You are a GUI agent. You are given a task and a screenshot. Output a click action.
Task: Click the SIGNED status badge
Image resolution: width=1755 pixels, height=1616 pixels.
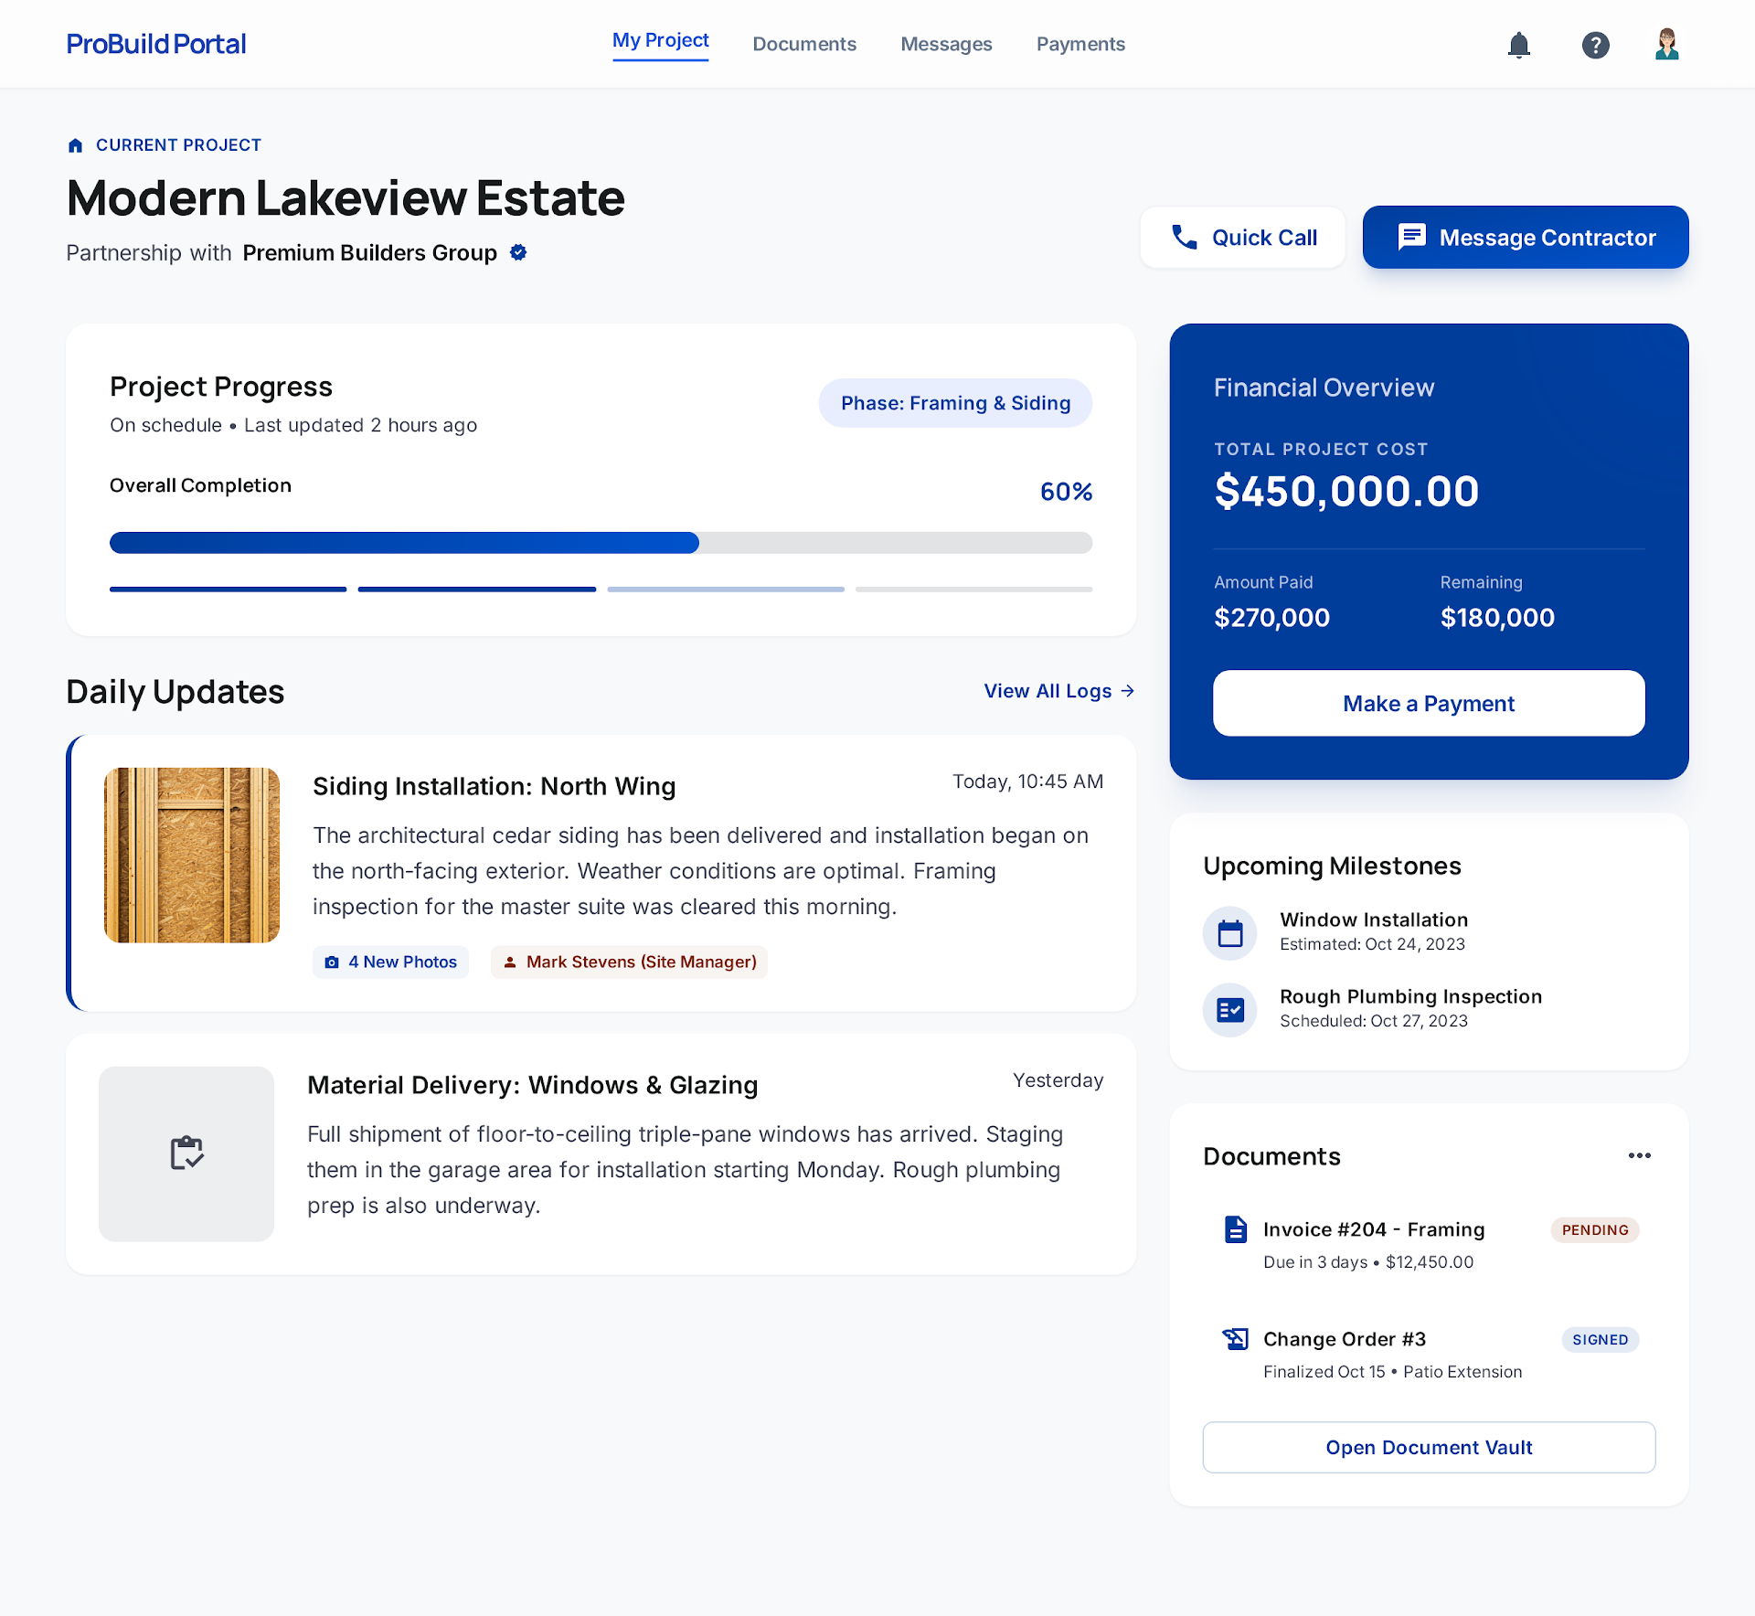click(1601, 1340)
